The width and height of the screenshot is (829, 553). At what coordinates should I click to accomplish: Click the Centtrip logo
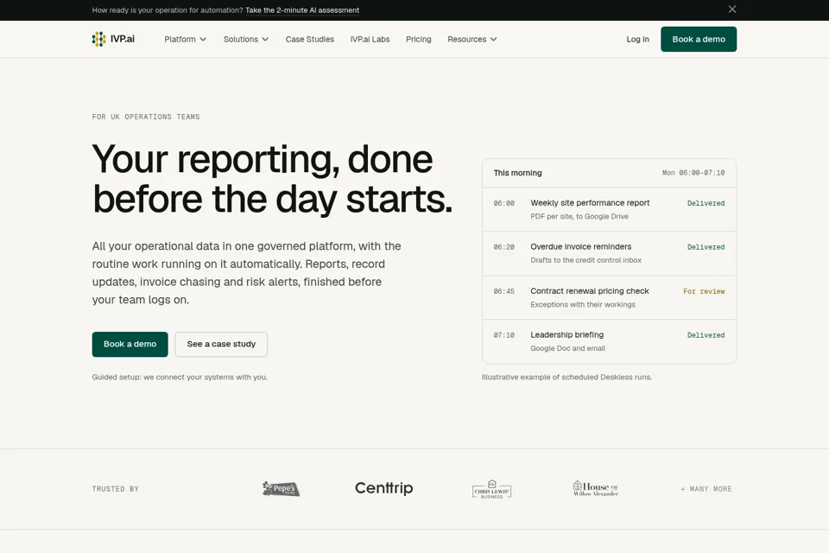(383, 488)
